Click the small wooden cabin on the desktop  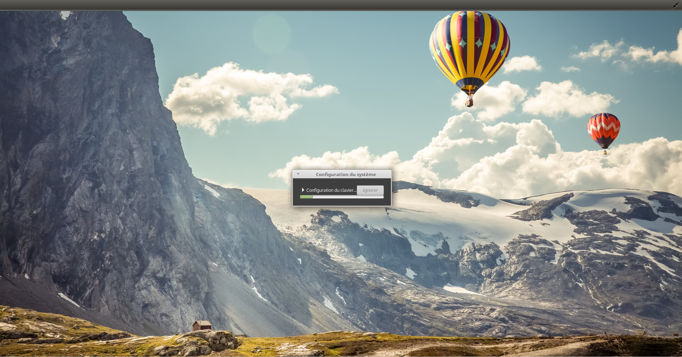click(x=202, y=325)
